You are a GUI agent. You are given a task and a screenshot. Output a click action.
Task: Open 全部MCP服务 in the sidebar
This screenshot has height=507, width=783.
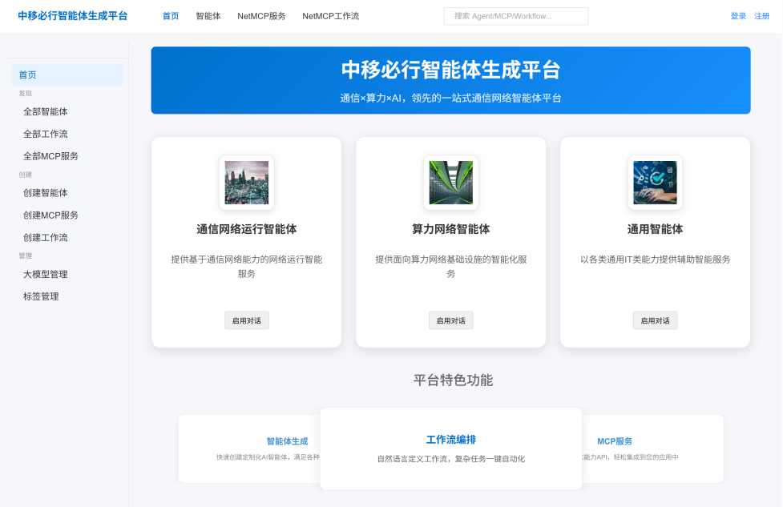(50, 156)
